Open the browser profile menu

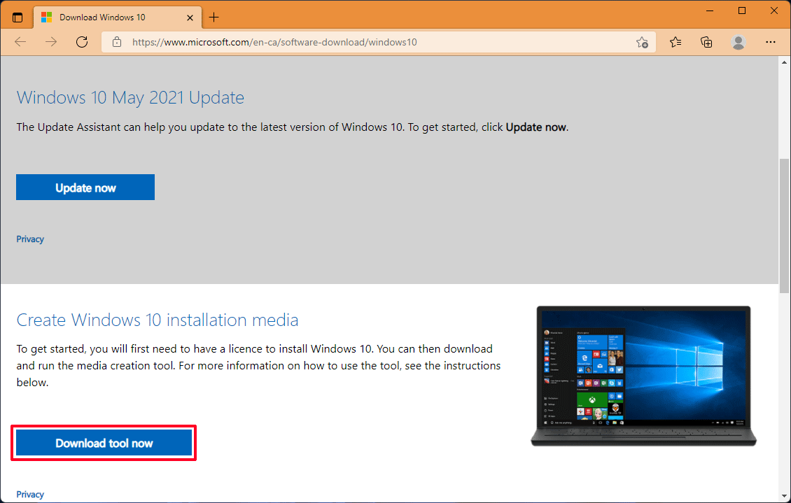[x=738, y=43]
